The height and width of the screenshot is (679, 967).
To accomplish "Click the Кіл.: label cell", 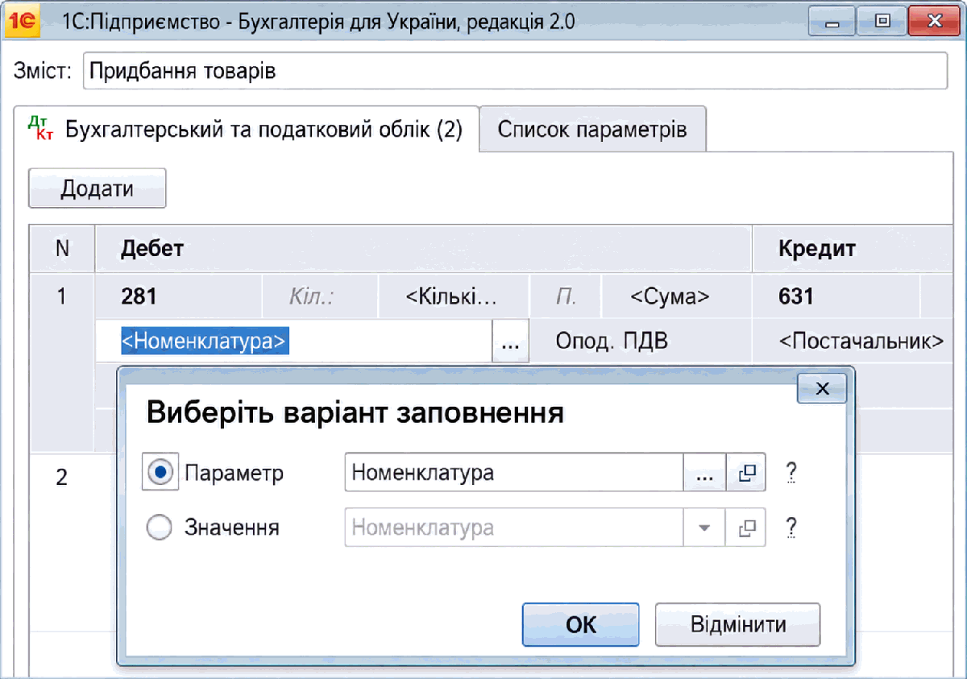I will click(321, 297).
